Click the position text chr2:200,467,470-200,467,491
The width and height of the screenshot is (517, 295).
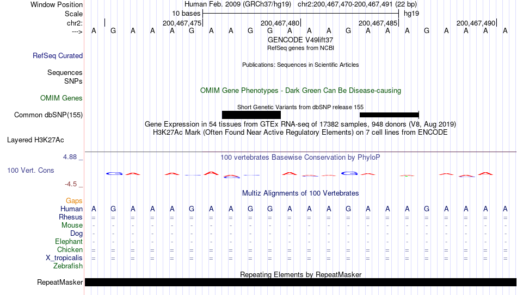pos(345,4)
